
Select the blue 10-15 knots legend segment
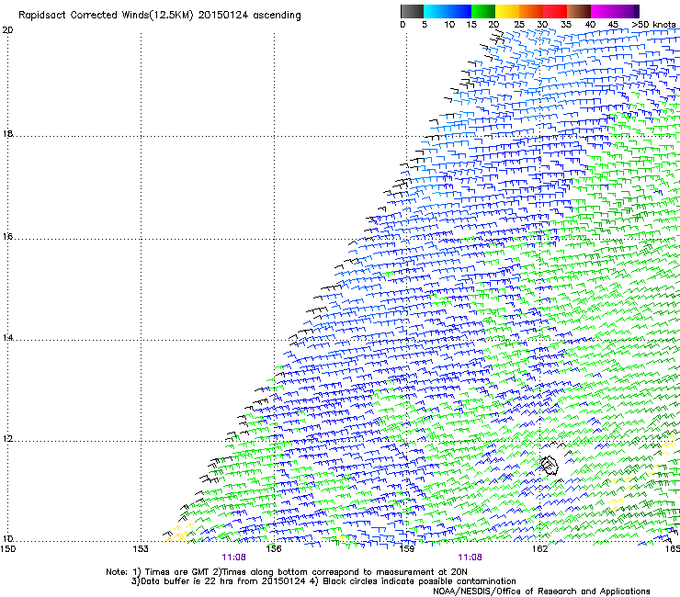coord(459,11)
